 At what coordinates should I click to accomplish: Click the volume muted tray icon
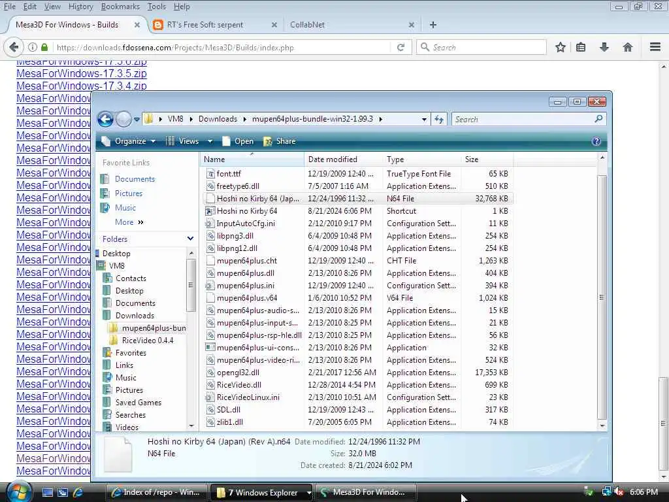click(x=619, y=492)
